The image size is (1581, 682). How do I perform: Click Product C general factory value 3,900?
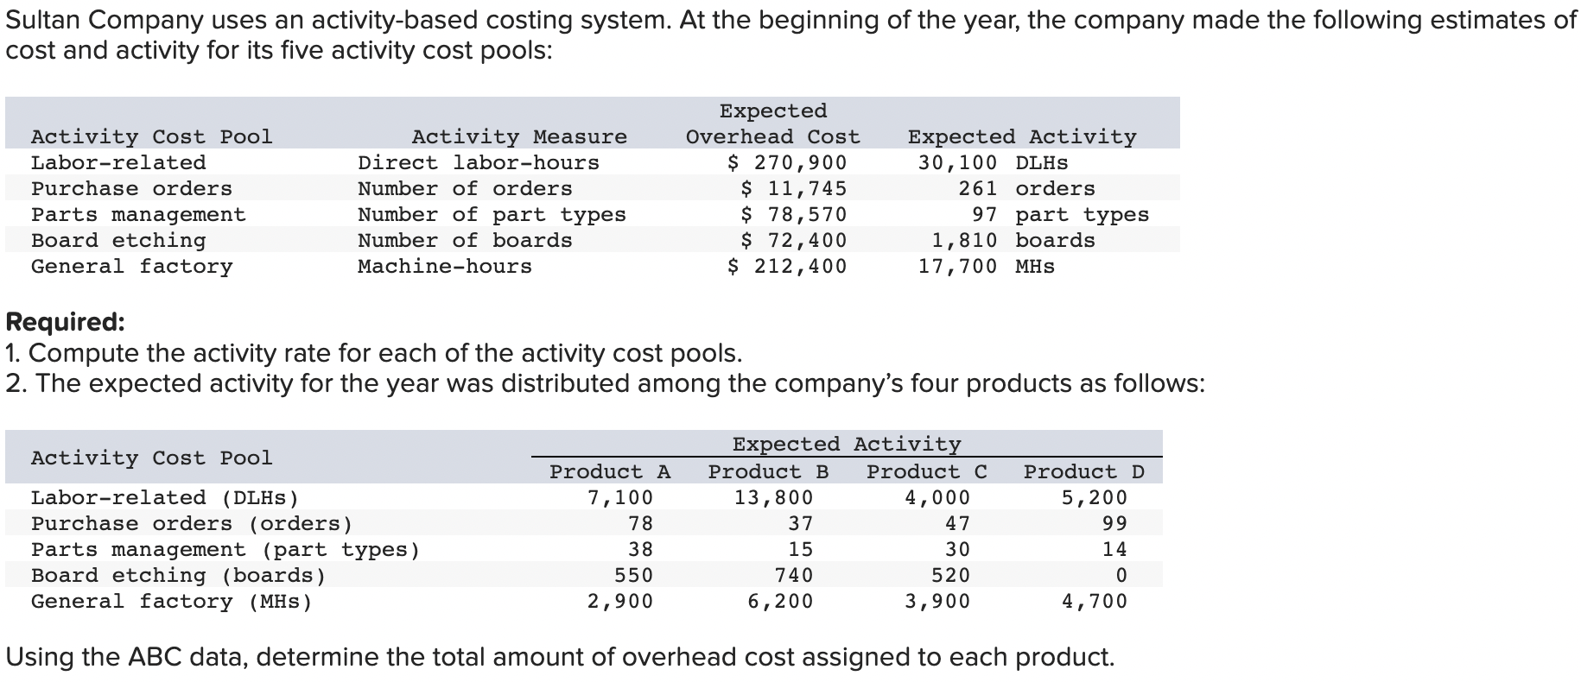[x=937, y=601]
